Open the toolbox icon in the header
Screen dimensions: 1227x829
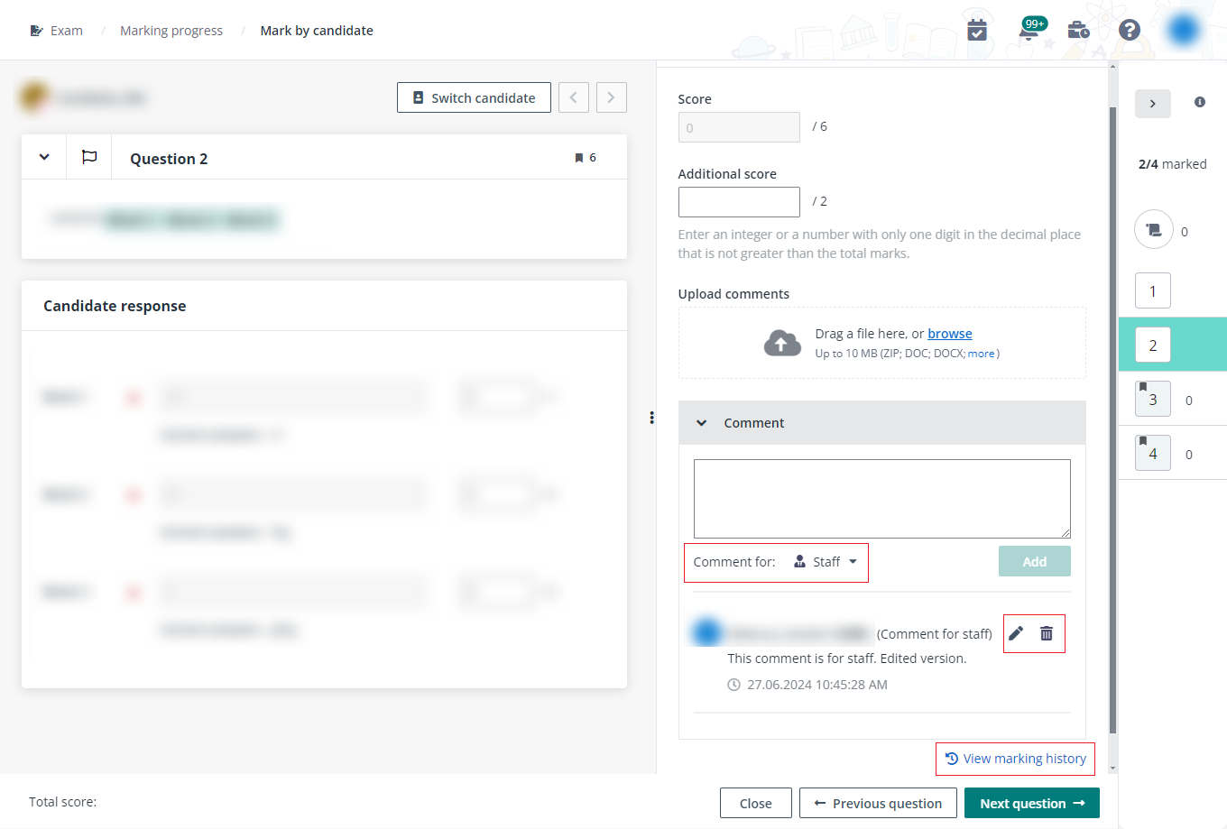point(1078,30)
